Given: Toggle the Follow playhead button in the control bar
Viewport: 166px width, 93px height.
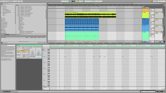Looking at the screenshot, I should click(62, 1).
